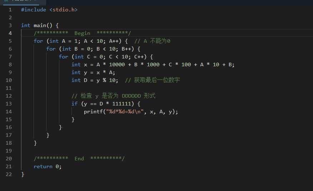Screen dimensions: 313x191
Task: Click line number 5 in the gutter
Action: click(x=10, y=41)
